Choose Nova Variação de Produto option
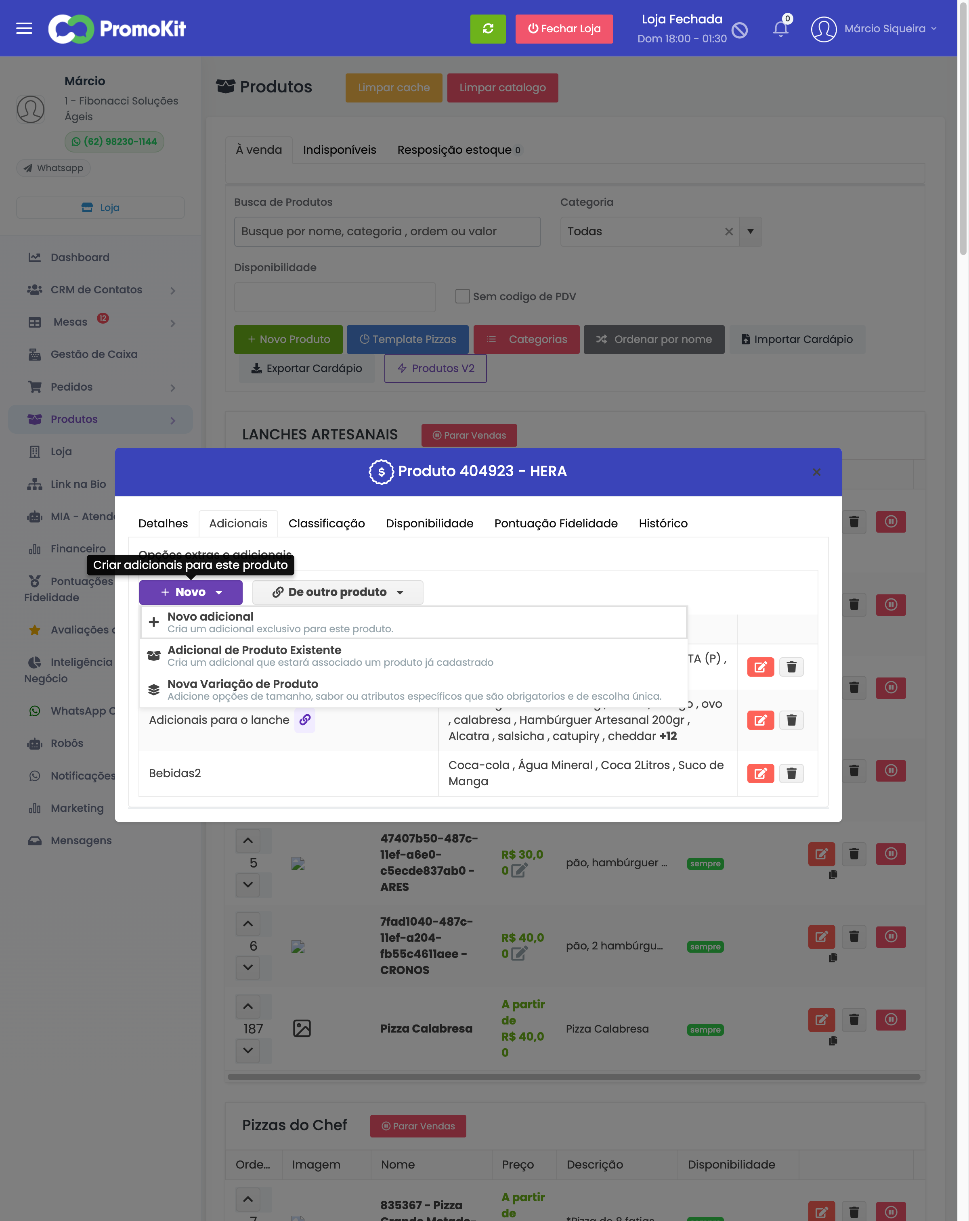Image resolution: width=969 pixels, height=1221 pixels. pos(414,689)
